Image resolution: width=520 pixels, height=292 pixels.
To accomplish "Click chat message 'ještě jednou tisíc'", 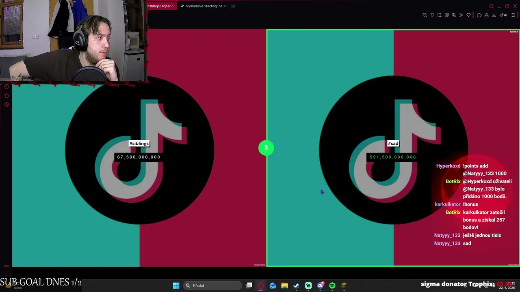I will point(482,235).
